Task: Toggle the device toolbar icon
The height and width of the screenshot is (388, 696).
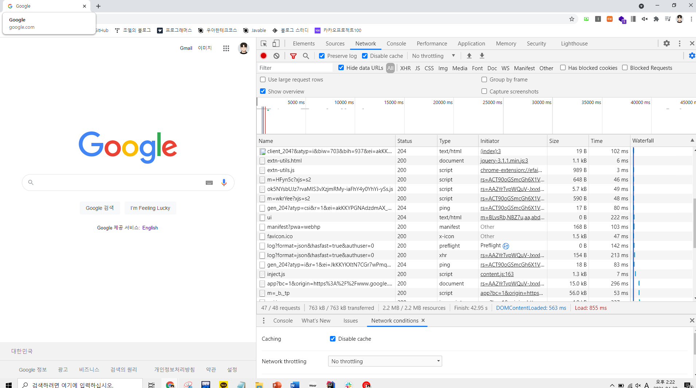Action: tap(276, 43)
